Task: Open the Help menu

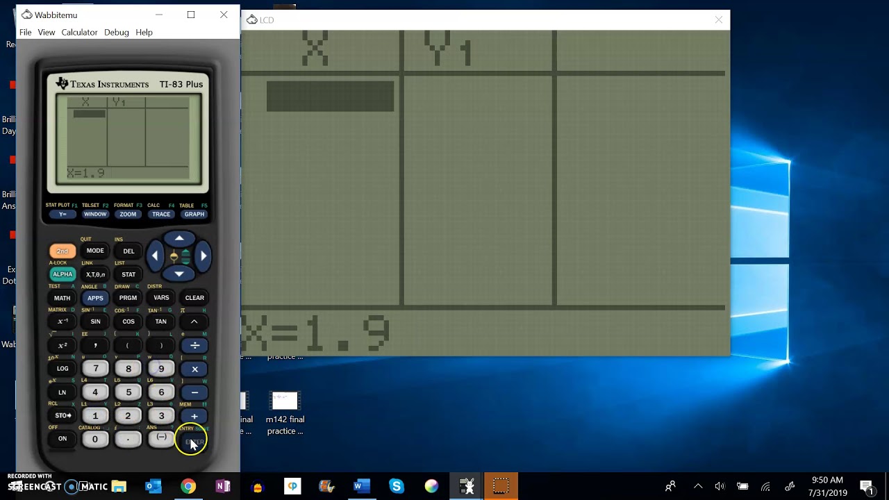Action: click(144, 33)
